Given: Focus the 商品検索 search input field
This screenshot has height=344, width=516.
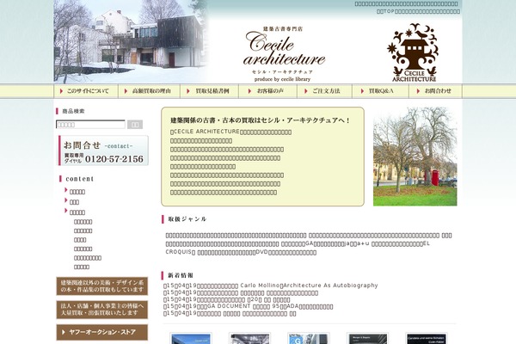Looking at the screenshot, I should click(90, 125).
